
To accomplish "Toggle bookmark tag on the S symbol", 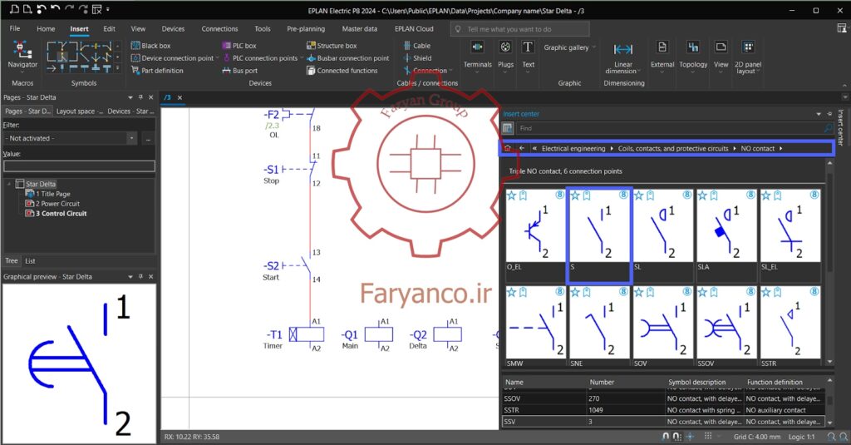I will (587, 195).
